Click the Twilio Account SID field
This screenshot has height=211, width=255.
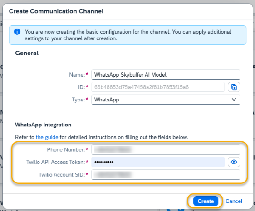coord(166,174)
